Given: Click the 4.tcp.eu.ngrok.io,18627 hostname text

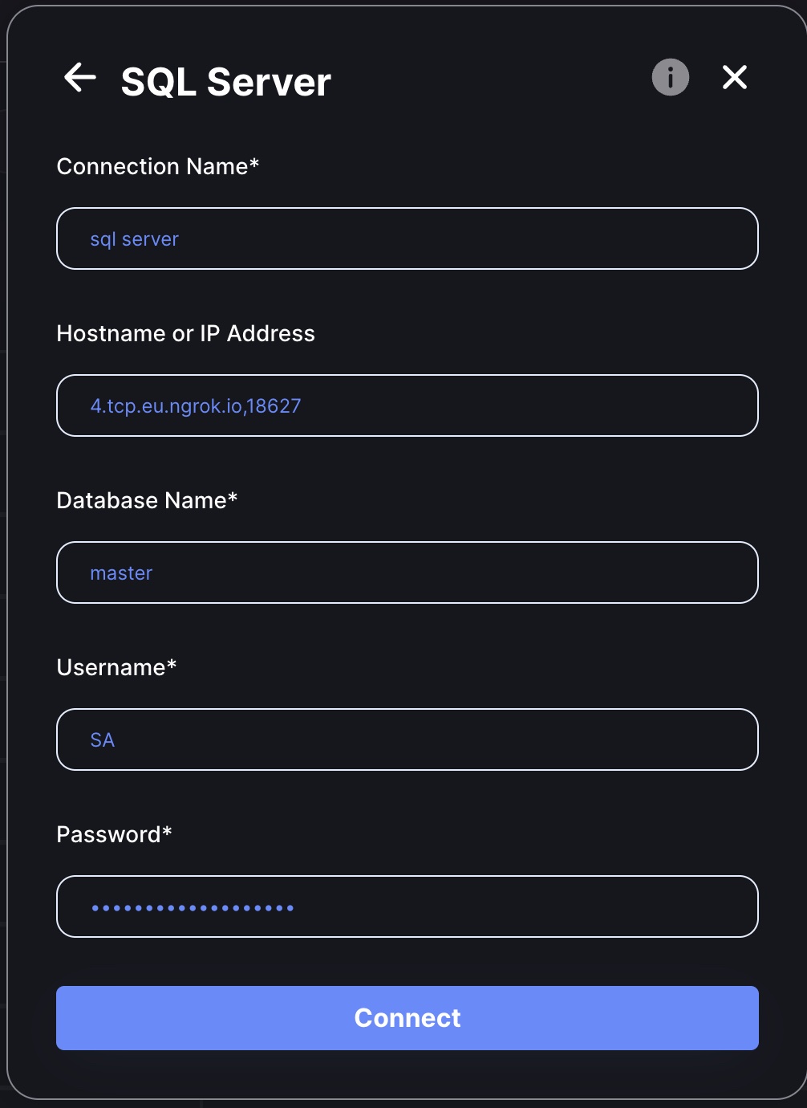Looking at the screenshot, I should click(x=196, y=406).
